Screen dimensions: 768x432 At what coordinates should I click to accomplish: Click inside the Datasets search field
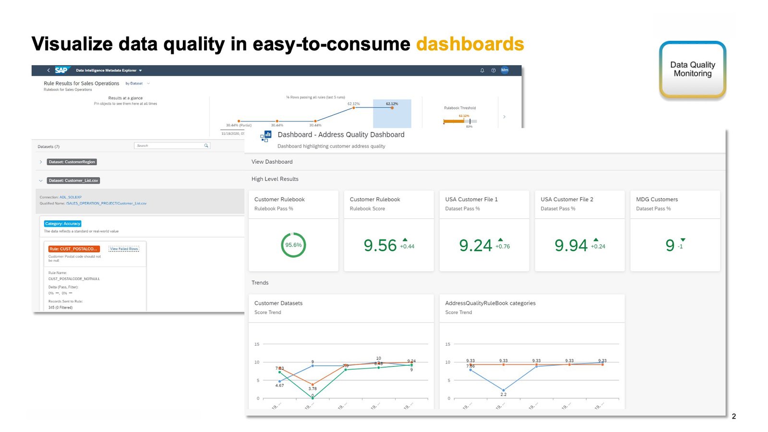tap(172, 145)
